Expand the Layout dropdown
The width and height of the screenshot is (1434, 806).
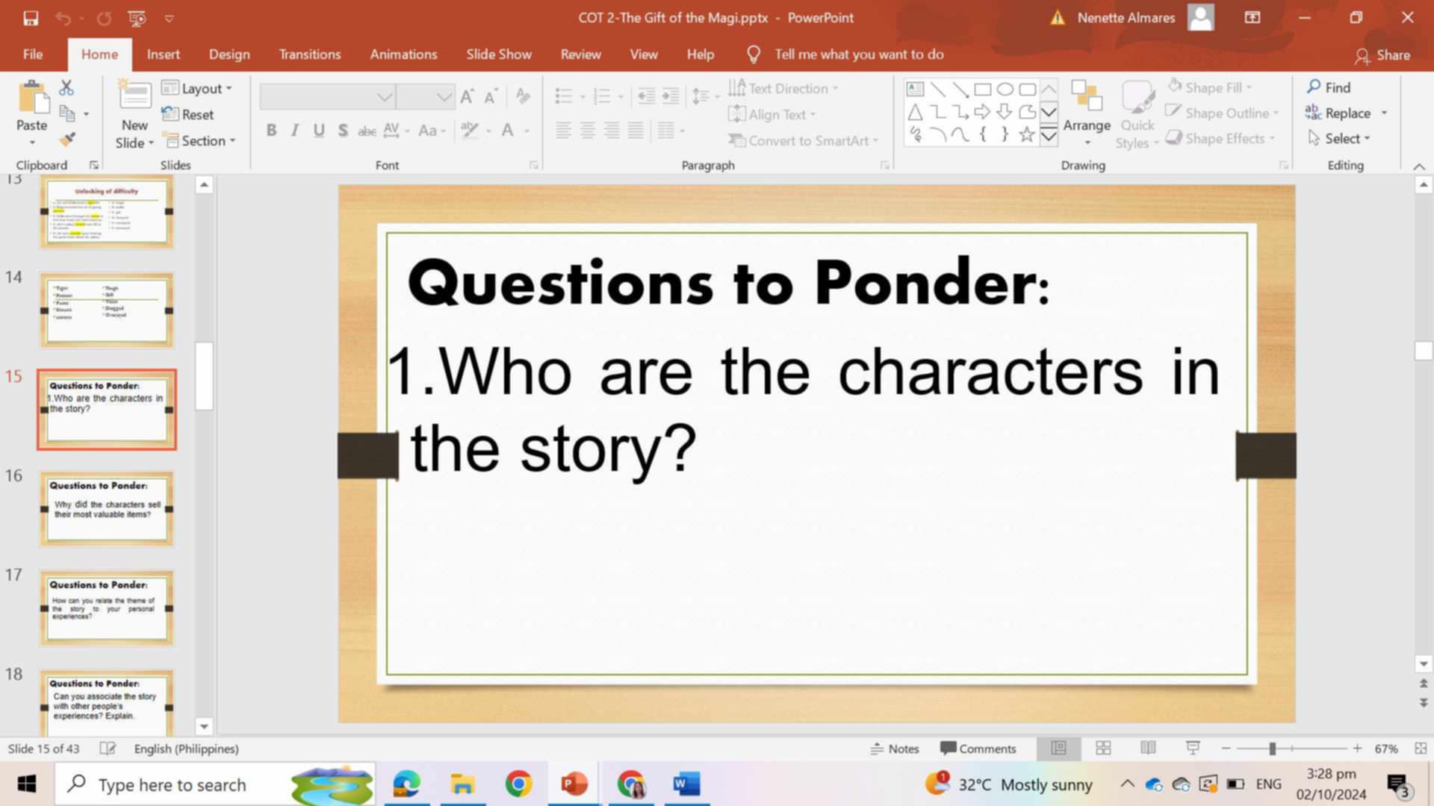[x=197, y=88]
